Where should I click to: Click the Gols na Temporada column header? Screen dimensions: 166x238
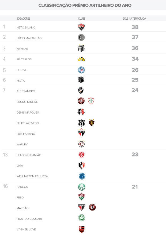tap(135, 19)
